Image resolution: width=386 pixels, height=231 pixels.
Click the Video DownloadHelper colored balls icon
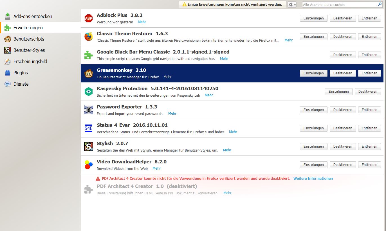coord(89,165)
